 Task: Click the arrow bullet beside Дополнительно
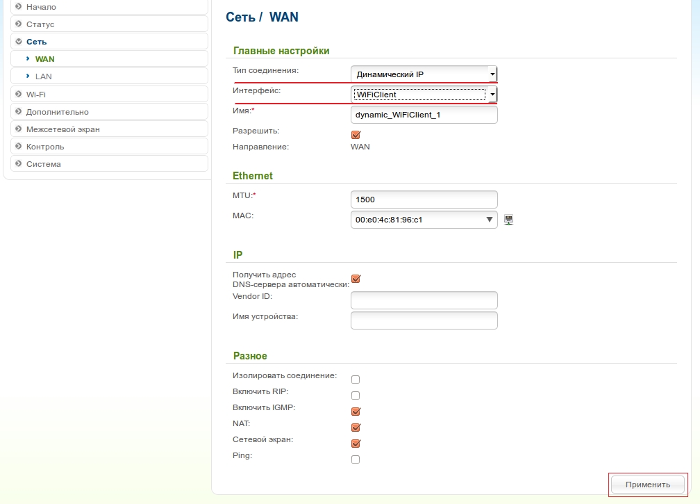click(18, 111)
